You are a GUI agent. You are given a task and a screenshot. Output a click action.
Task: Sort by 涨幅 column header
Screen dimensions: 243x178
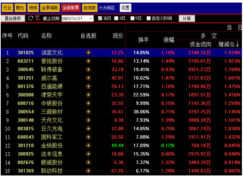click(x=169, y=40)
